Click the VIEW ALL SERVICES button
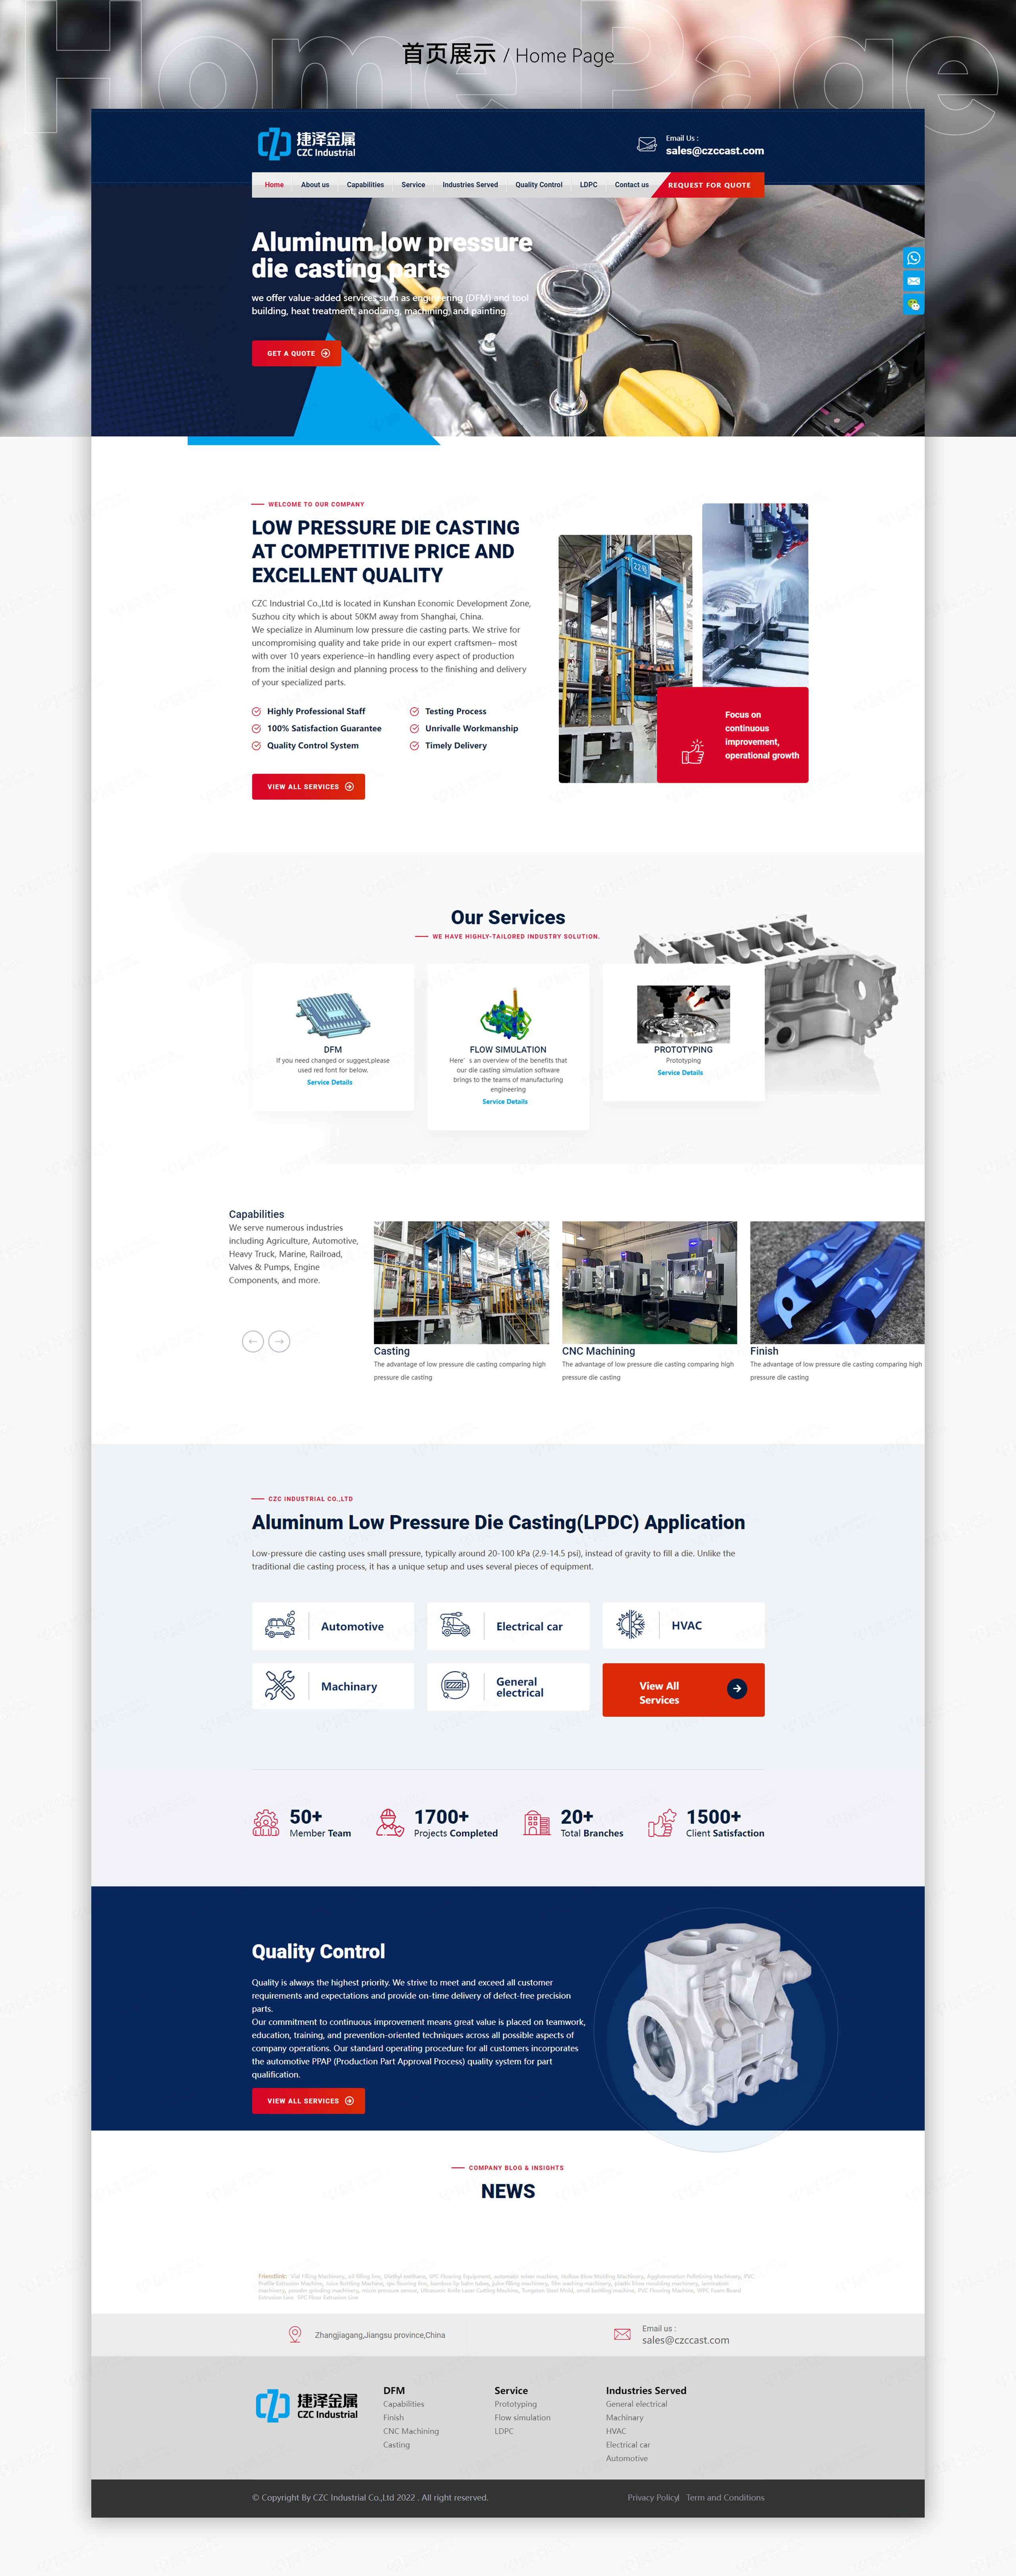This screenshot has width=1016, height=2576. coord(310,792)
